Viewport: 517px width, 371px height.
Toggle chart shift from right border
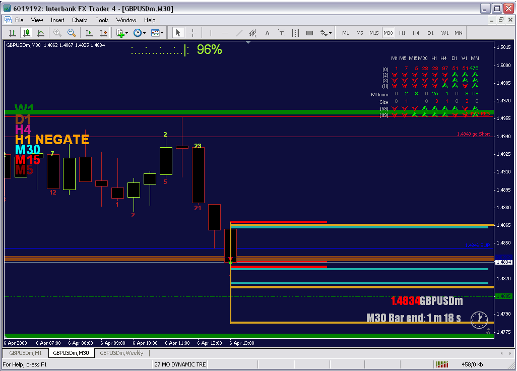(103, 33)
